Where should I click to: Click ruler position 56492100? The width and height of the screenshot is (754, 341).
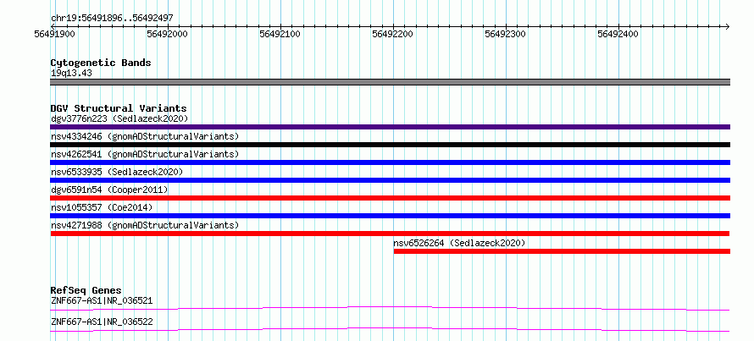click(x=280, y=34)
